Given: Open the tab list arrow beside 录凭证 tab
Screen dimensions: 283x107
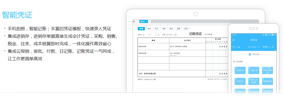Looking at the screenshot, I should 149,22.
